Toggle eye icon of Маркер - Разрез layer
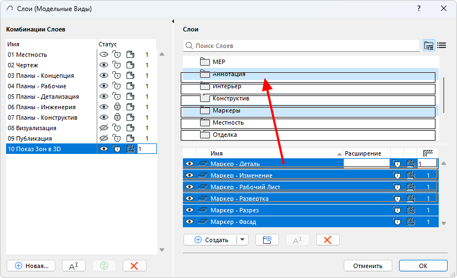Screen dimensions: 457x278 tap(190, 210)
